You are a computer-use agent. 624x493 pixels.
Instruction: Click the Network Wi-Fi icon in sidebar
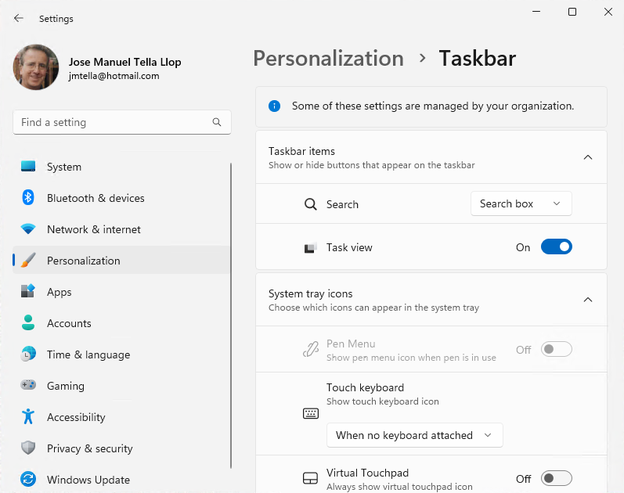click(x=28, y=229)
